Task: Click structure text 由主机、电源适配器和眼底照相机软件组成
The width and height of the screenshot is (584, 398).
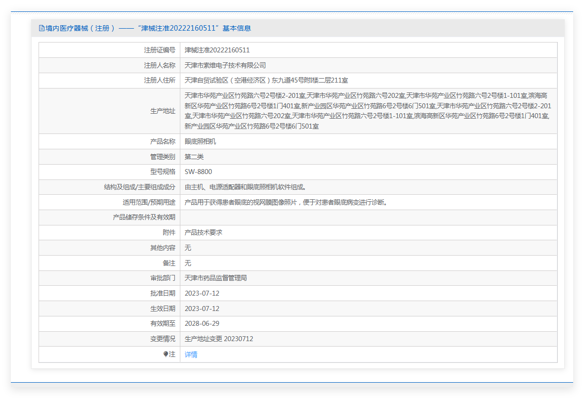Action: point(246,187)
